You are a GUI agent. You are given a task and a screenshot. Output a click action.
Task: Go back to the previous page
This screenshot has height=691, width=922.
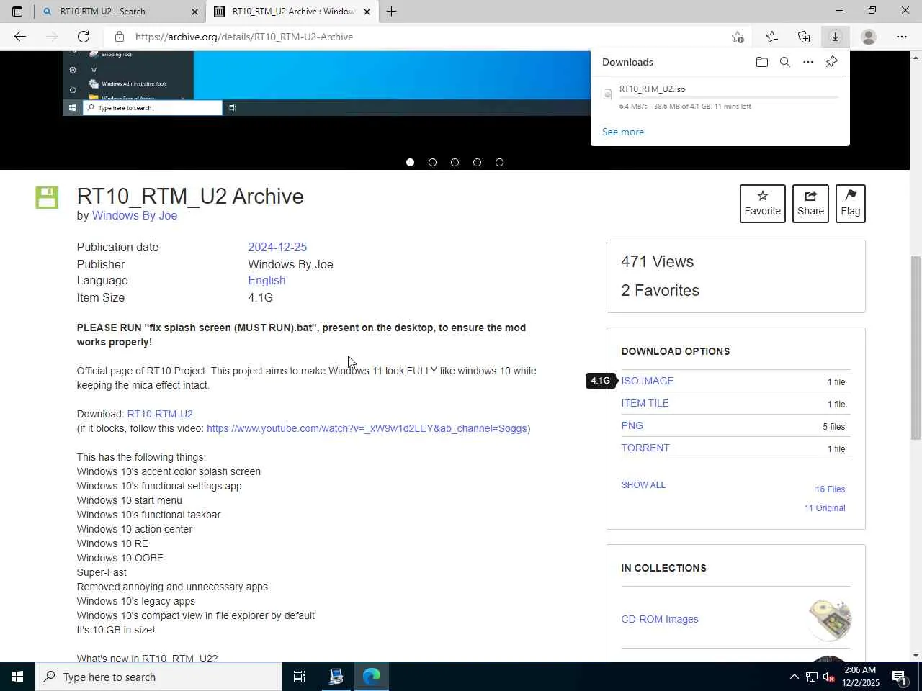pos(20,37)
